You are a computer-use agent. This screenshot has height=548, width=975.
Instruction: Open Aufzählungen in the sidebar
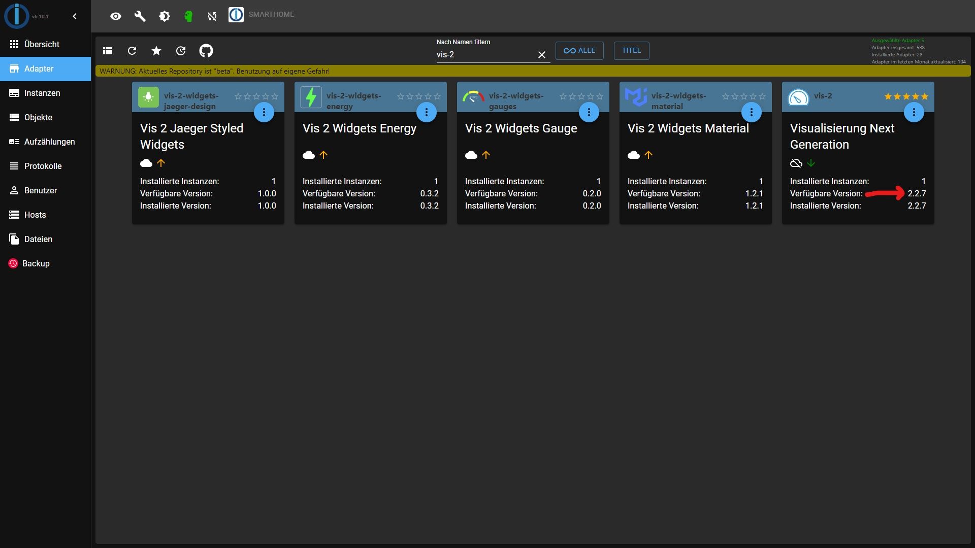[x=46, y=142]
